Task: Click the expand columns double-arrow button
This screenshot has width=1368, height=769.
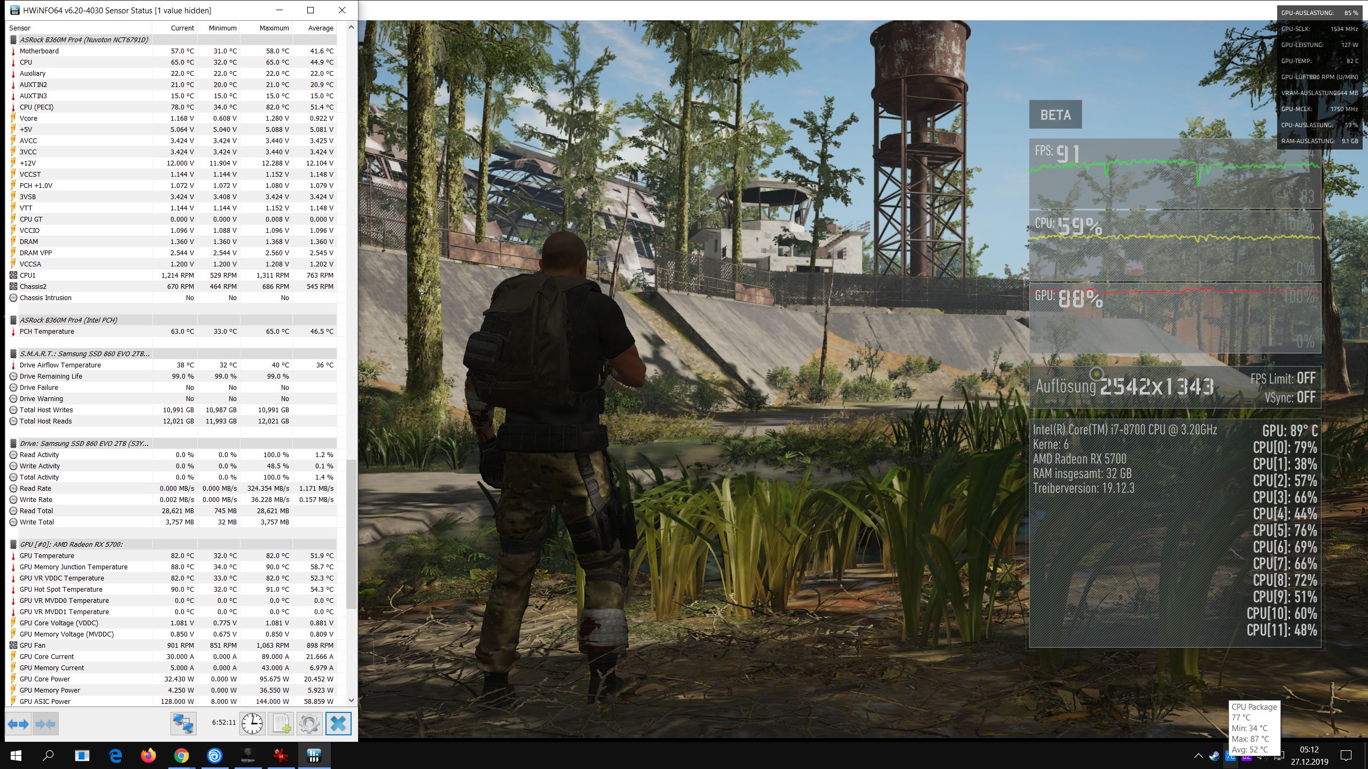Action: (x=18, y=724)
